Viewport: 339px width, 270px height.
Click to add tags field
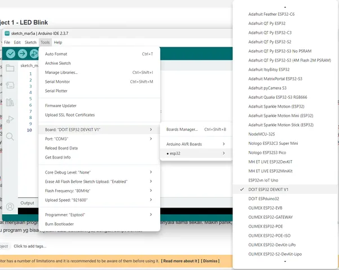pyautogui.click(x=30, y=246)
